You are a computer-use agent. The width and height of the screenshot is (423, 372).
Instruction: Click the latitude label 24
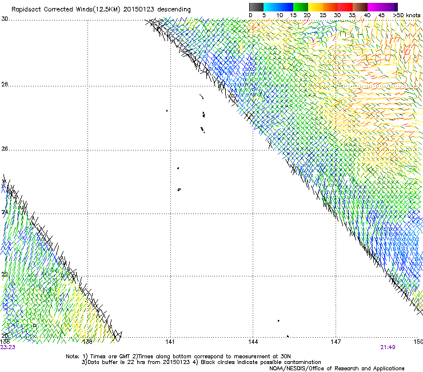click(x=5, y=212)
